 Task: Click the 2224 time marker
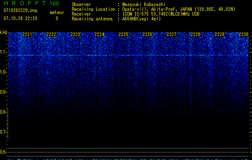coord(99,34)
